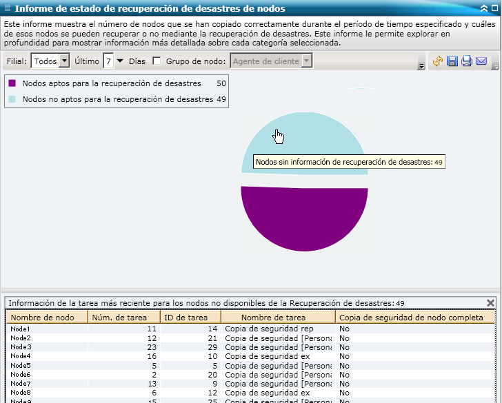Click the purple legend swatch for eligible nodes
The height and width of the screenshot is (403, 502).
[x=12, y=83]
